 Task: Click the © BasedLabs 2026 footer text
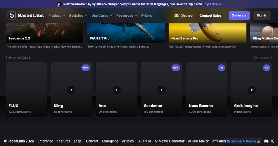19,141
